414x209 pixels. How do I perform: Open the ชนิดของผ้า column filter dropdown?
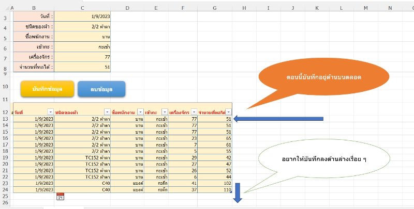(107, 112)
